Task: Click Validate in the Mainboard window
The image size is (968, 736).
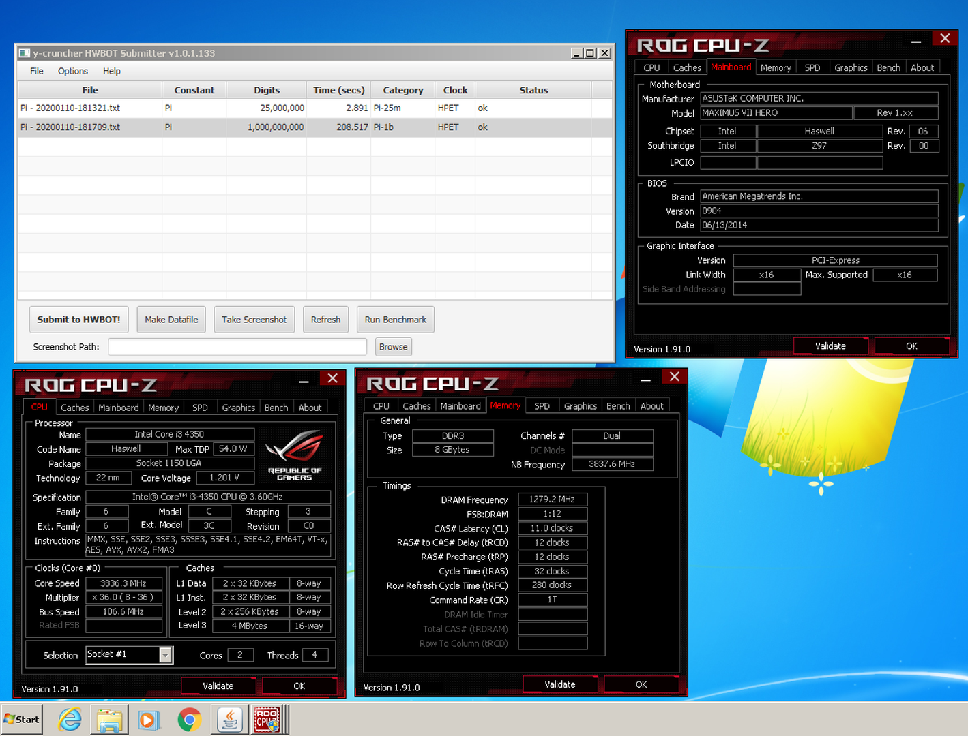Action: tap(830, 346)
